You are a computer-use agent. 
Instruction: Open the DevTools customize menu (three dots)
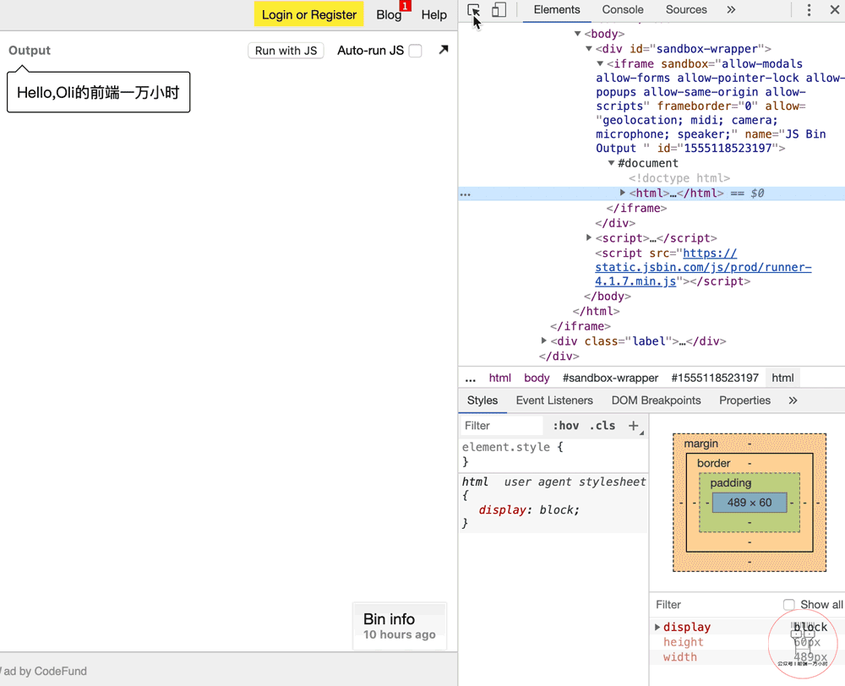point(809,10)
